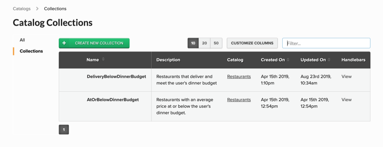Click the Create New Collection button
The height and width of the screenshot is (147, 383).
[94, 43]
